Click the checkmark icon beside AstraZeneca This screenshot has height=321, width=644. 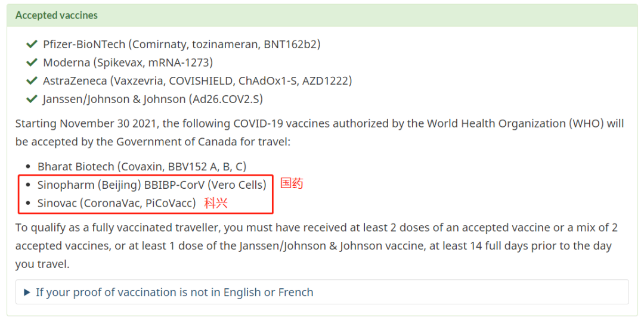32,81
